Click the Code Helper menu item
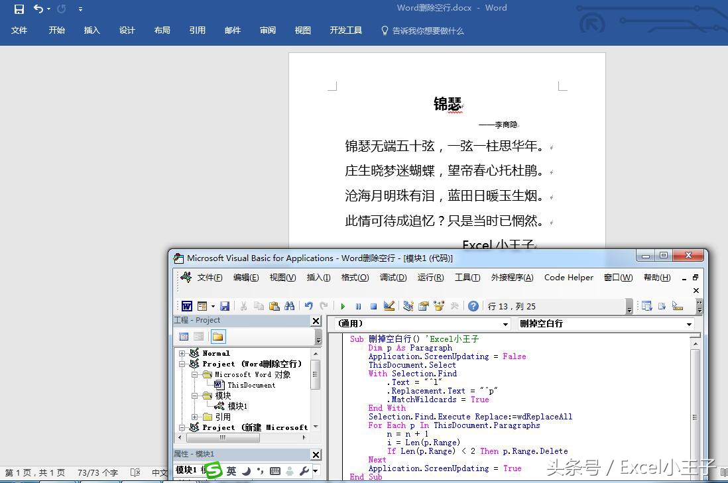 (568, 278)
